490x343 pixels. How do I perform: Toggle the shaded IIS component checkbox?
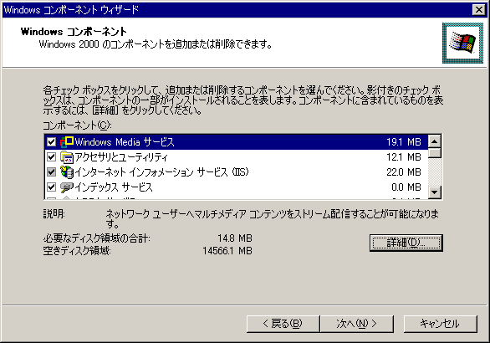click(51, 172)
